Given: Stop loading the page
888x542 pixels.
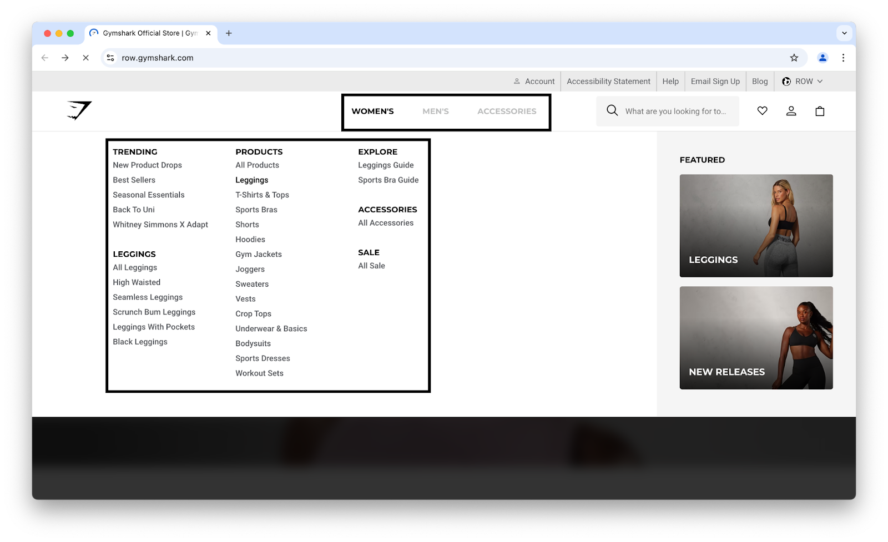Looking at the screenshot, I should (x=85, y=58).
